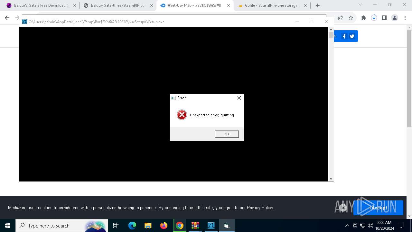Click OK in the Error dialog
Image resolution: width=412 pixels, height=232 pixels.
227,134
